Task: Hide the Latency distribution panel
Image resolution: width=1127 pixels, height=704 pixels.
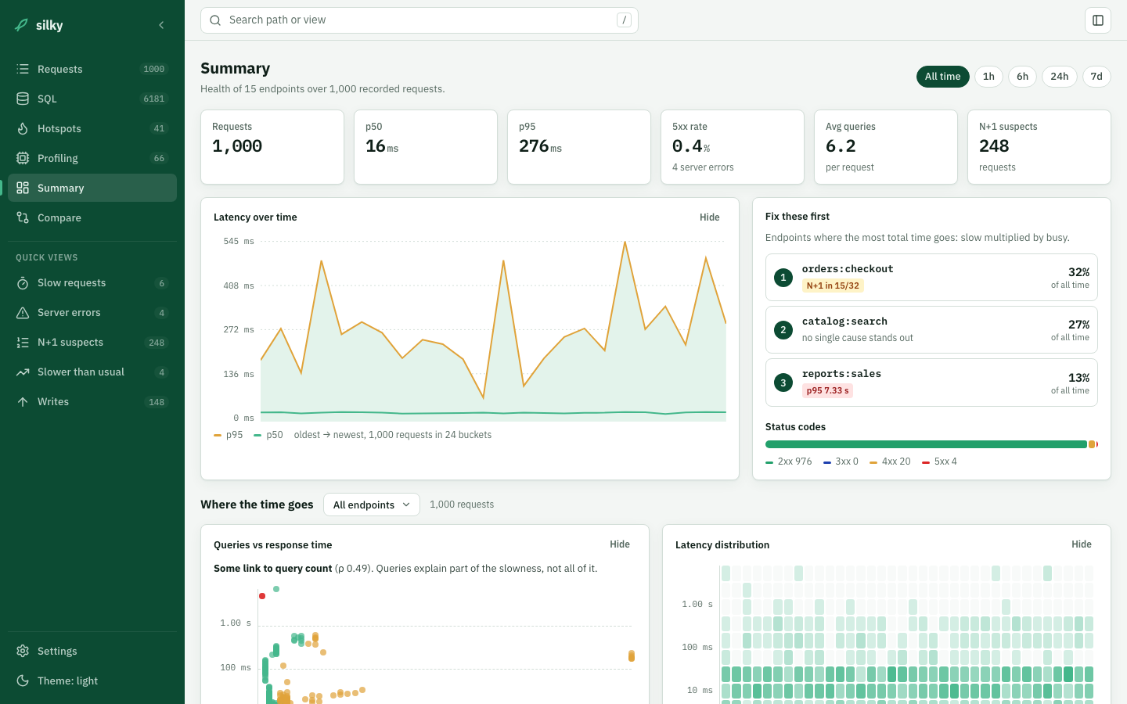Action: point(1082,544)
